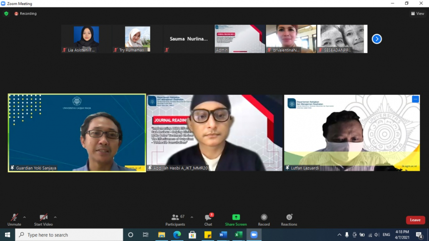This screenshot has width=429, height=241.
Task: Click the green Share Screen button
Action: (236, 219)
